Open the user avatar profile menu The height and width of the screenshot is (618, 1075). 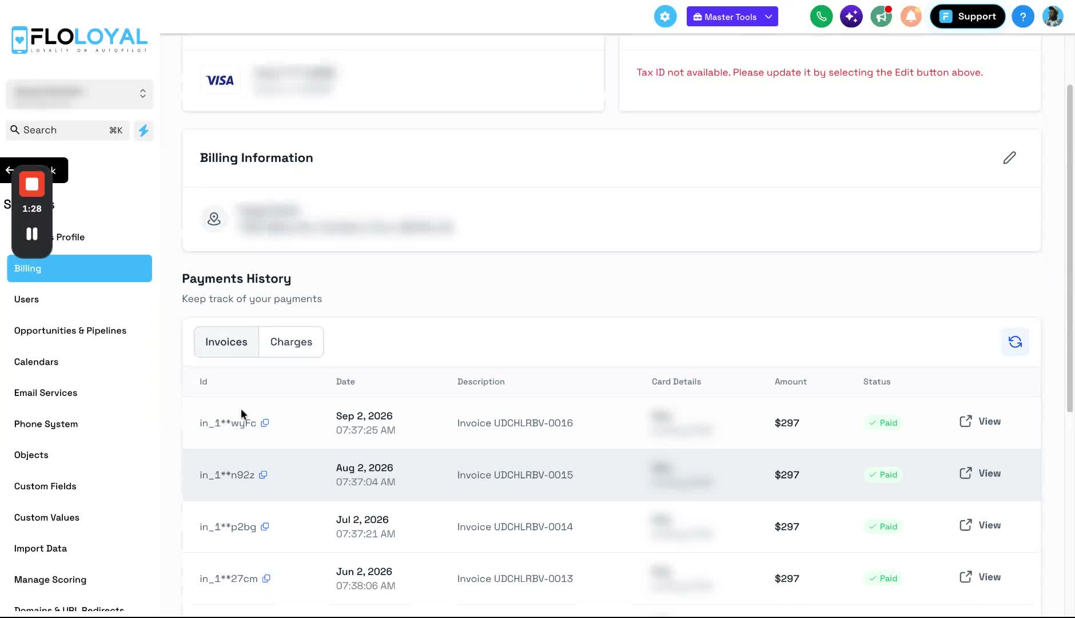click(1053, 17)
